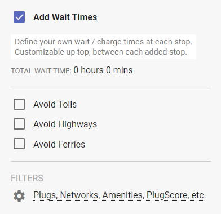
Task: Click the wait/charge times description box
Action: point(103,47)
